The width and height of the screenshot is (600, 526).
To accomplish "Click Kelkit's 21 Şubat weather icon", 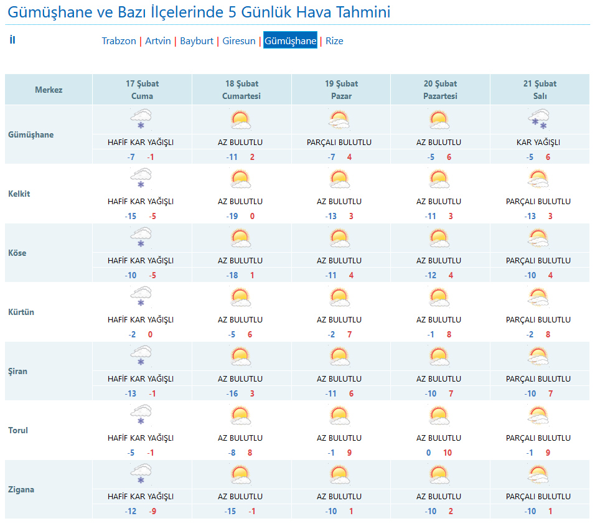I will (x=539, y=179).
